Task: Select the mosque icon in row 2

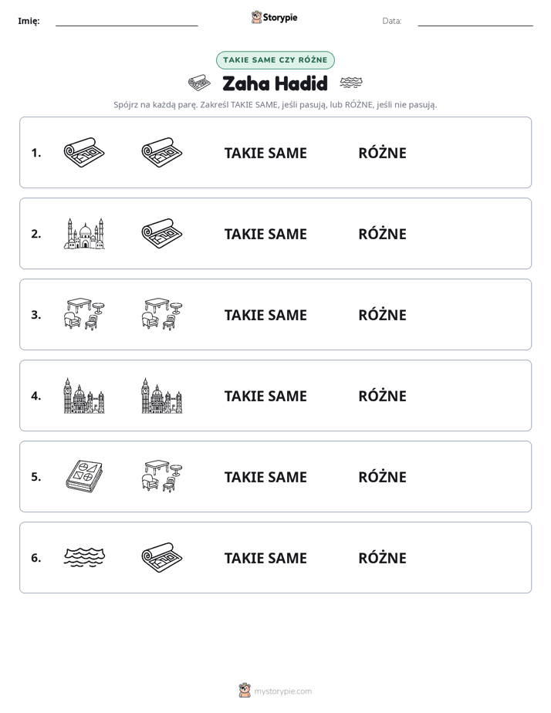Action: point(84,234)
